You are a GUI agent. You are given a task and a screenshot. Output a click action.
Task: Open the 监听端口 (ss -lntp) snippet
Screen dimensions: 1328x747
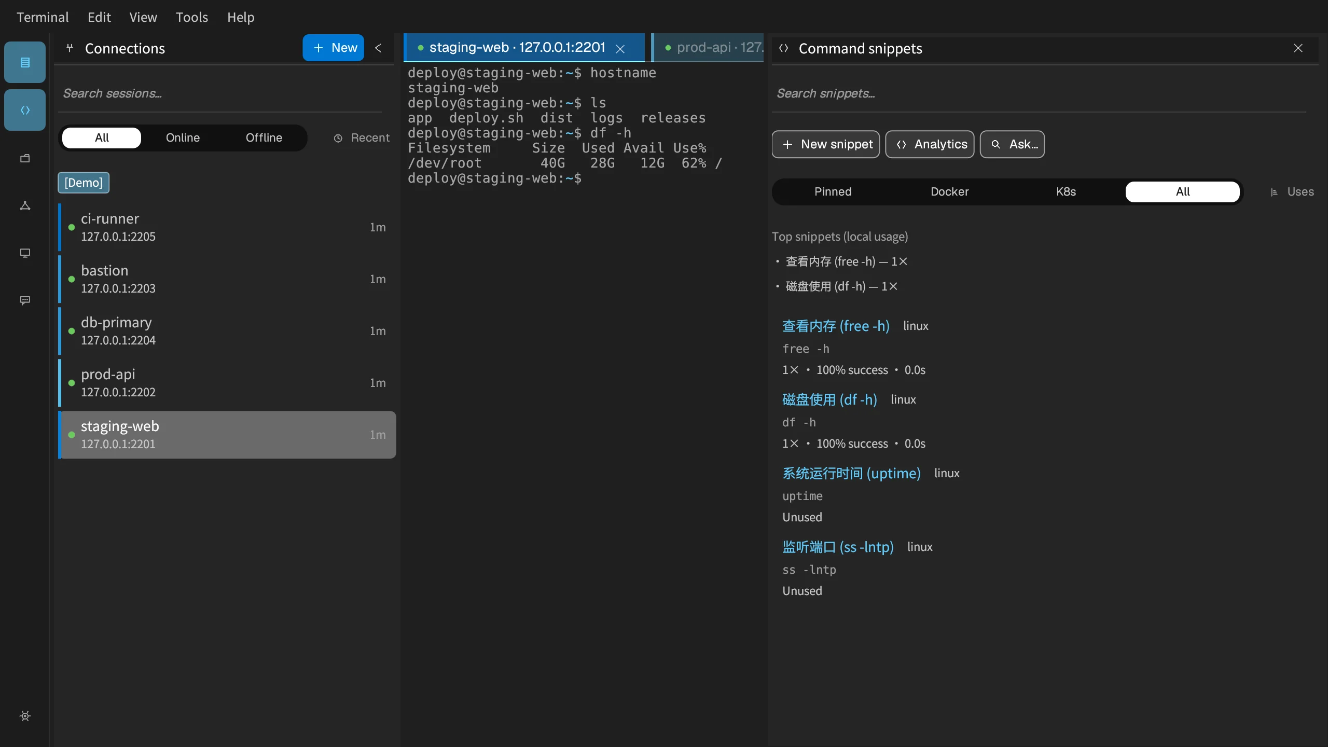[x=838, y=547]
